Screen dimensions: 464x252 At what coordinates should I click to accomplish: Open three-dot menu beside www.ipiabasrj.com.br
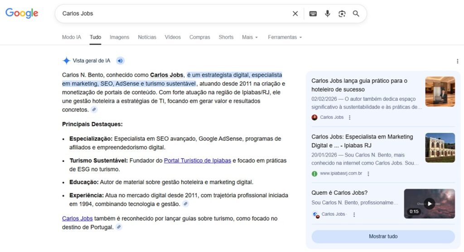368,174
